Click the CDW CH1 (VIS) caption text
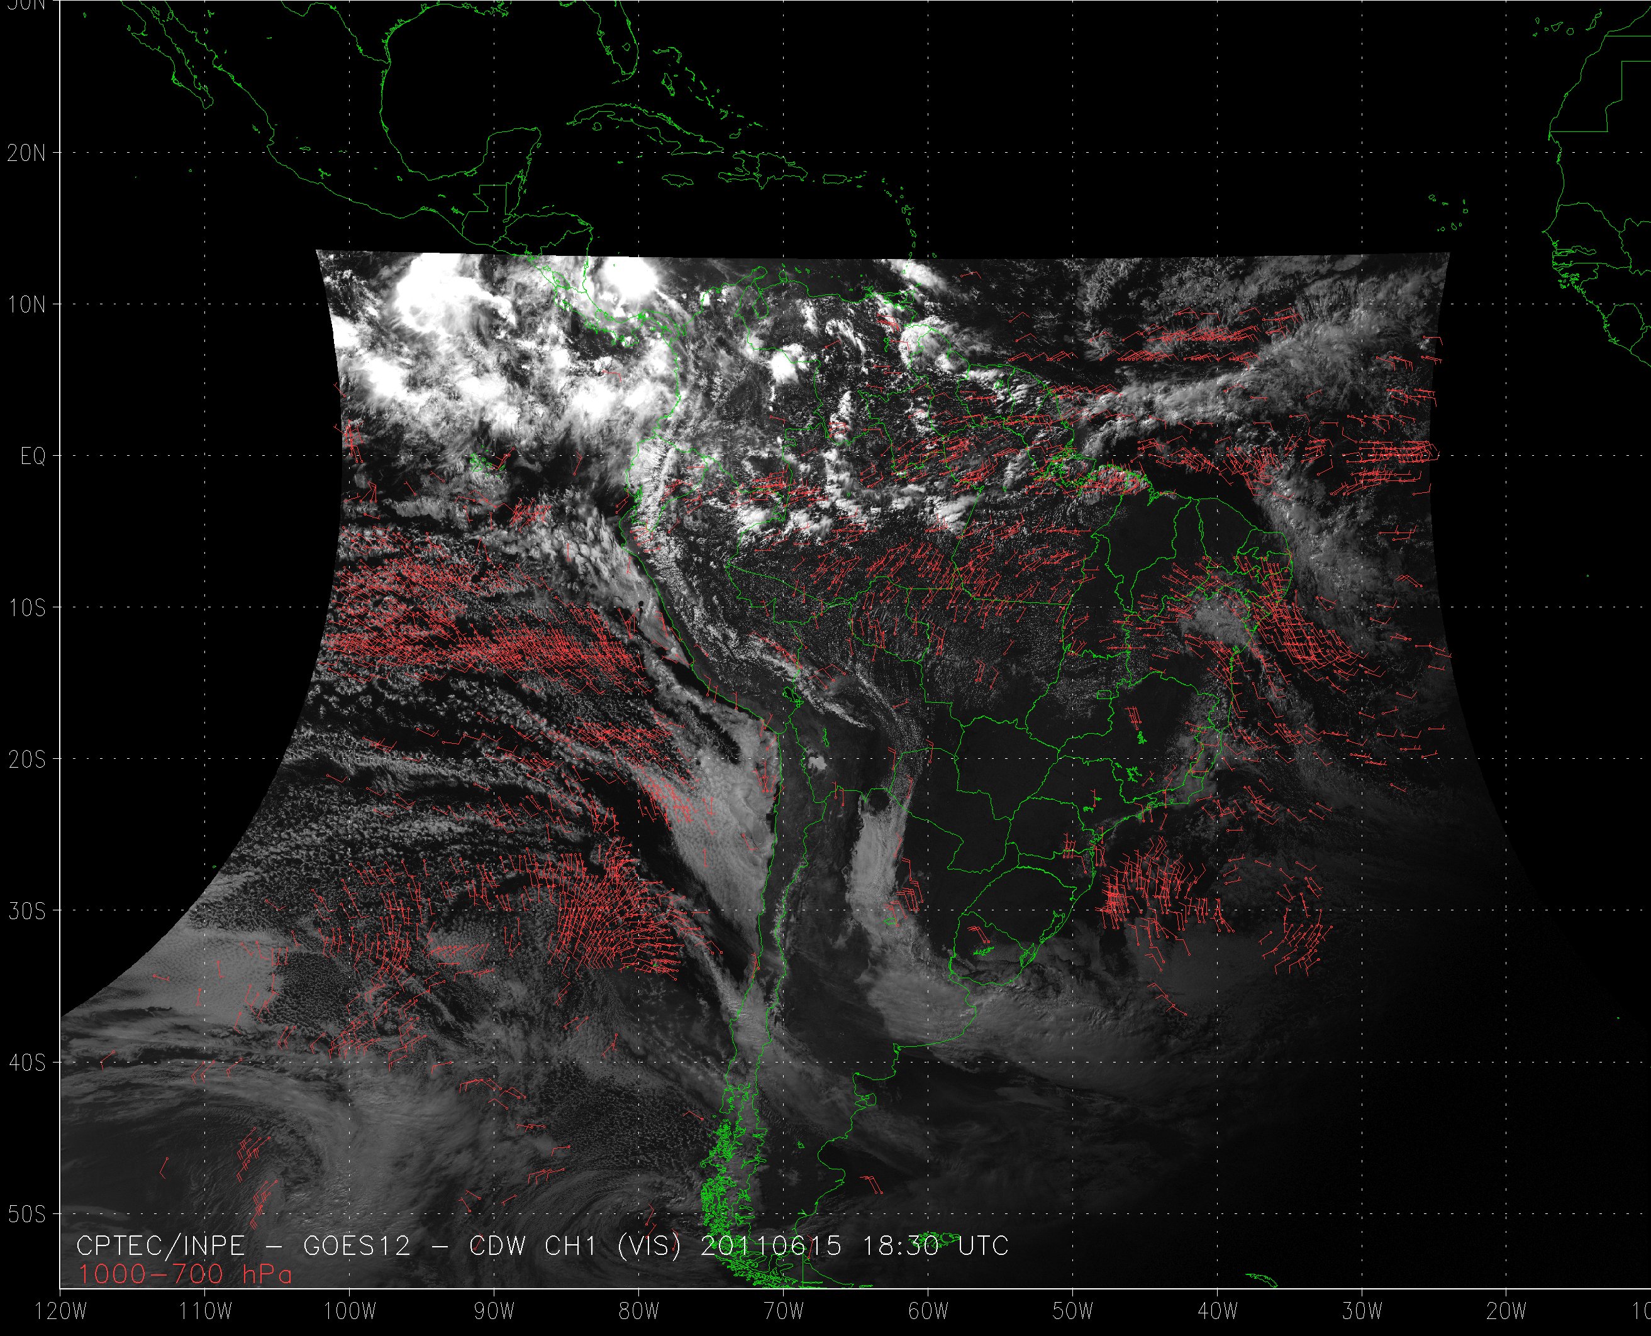 (x=575, y=1246)
